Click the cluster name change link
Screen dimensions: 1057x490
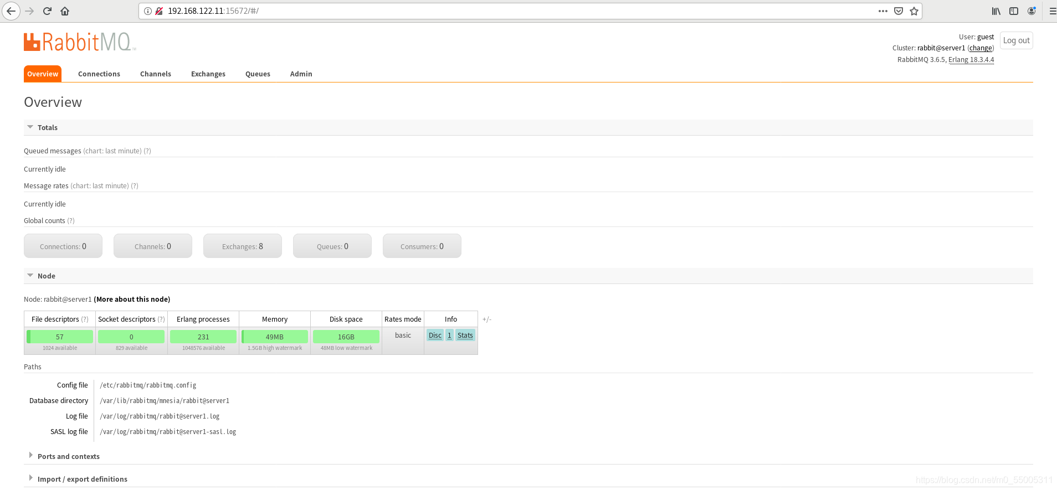point(981,48)
